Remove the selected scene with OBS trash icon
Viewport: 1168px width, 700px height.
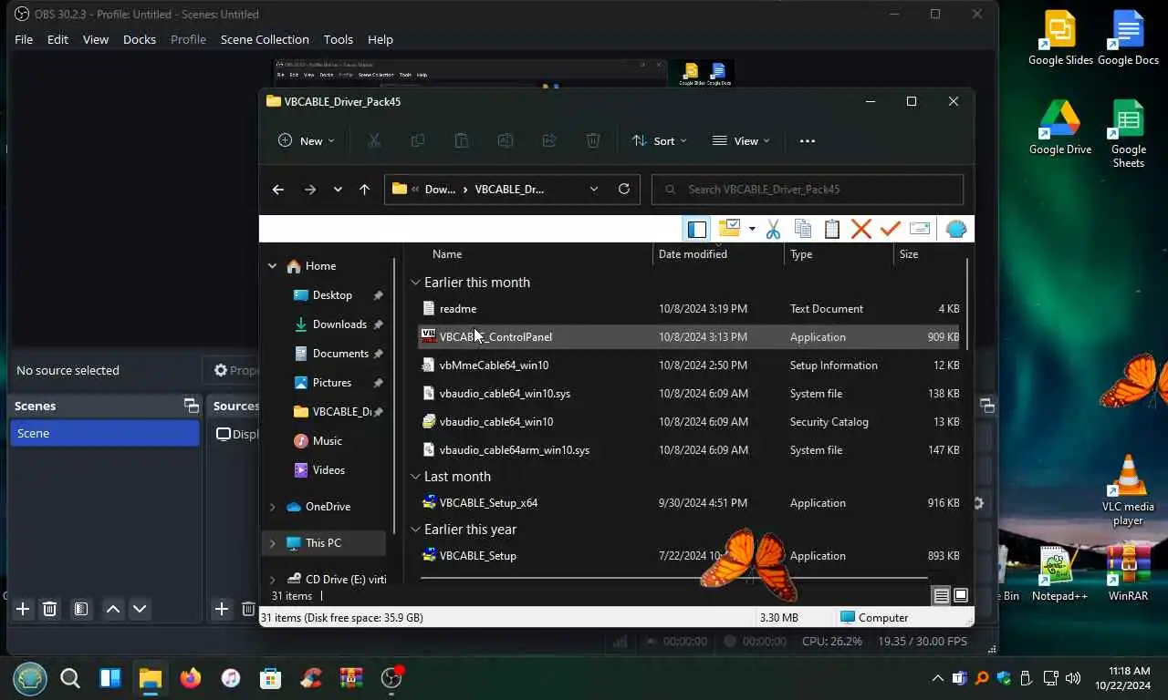(x=50, y=609)
